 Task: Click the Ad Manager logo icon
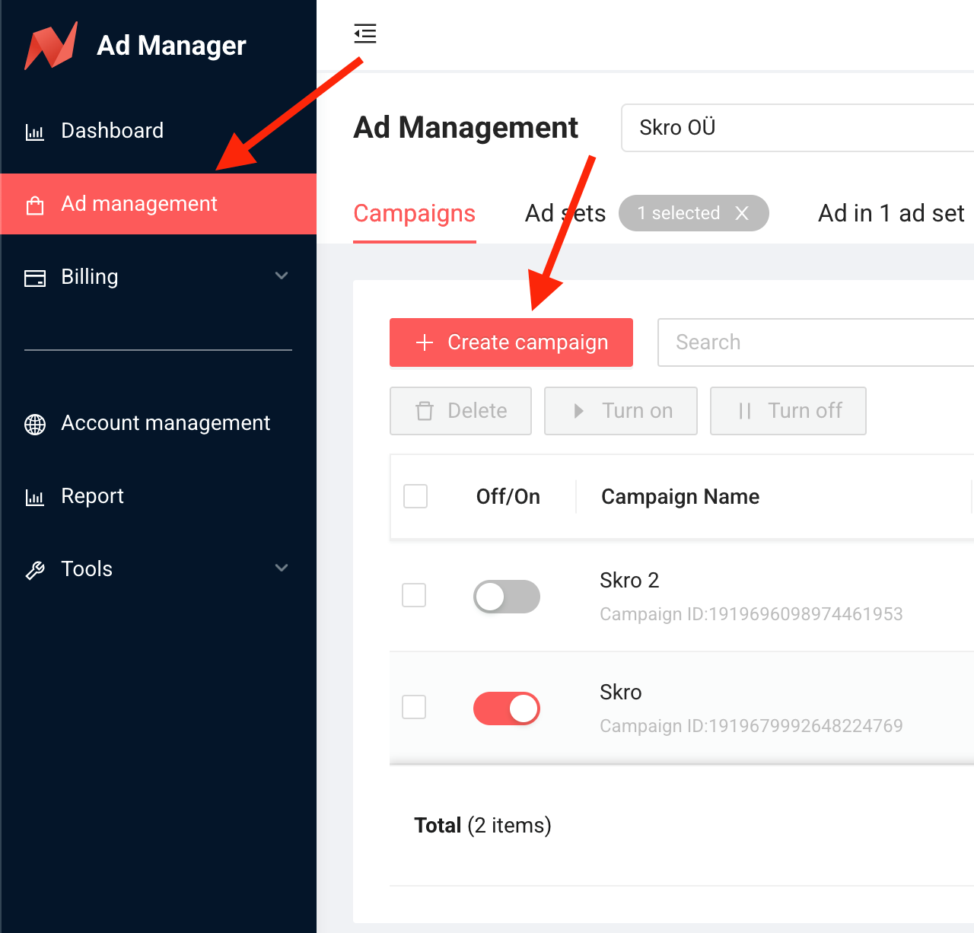coord(51,46)
